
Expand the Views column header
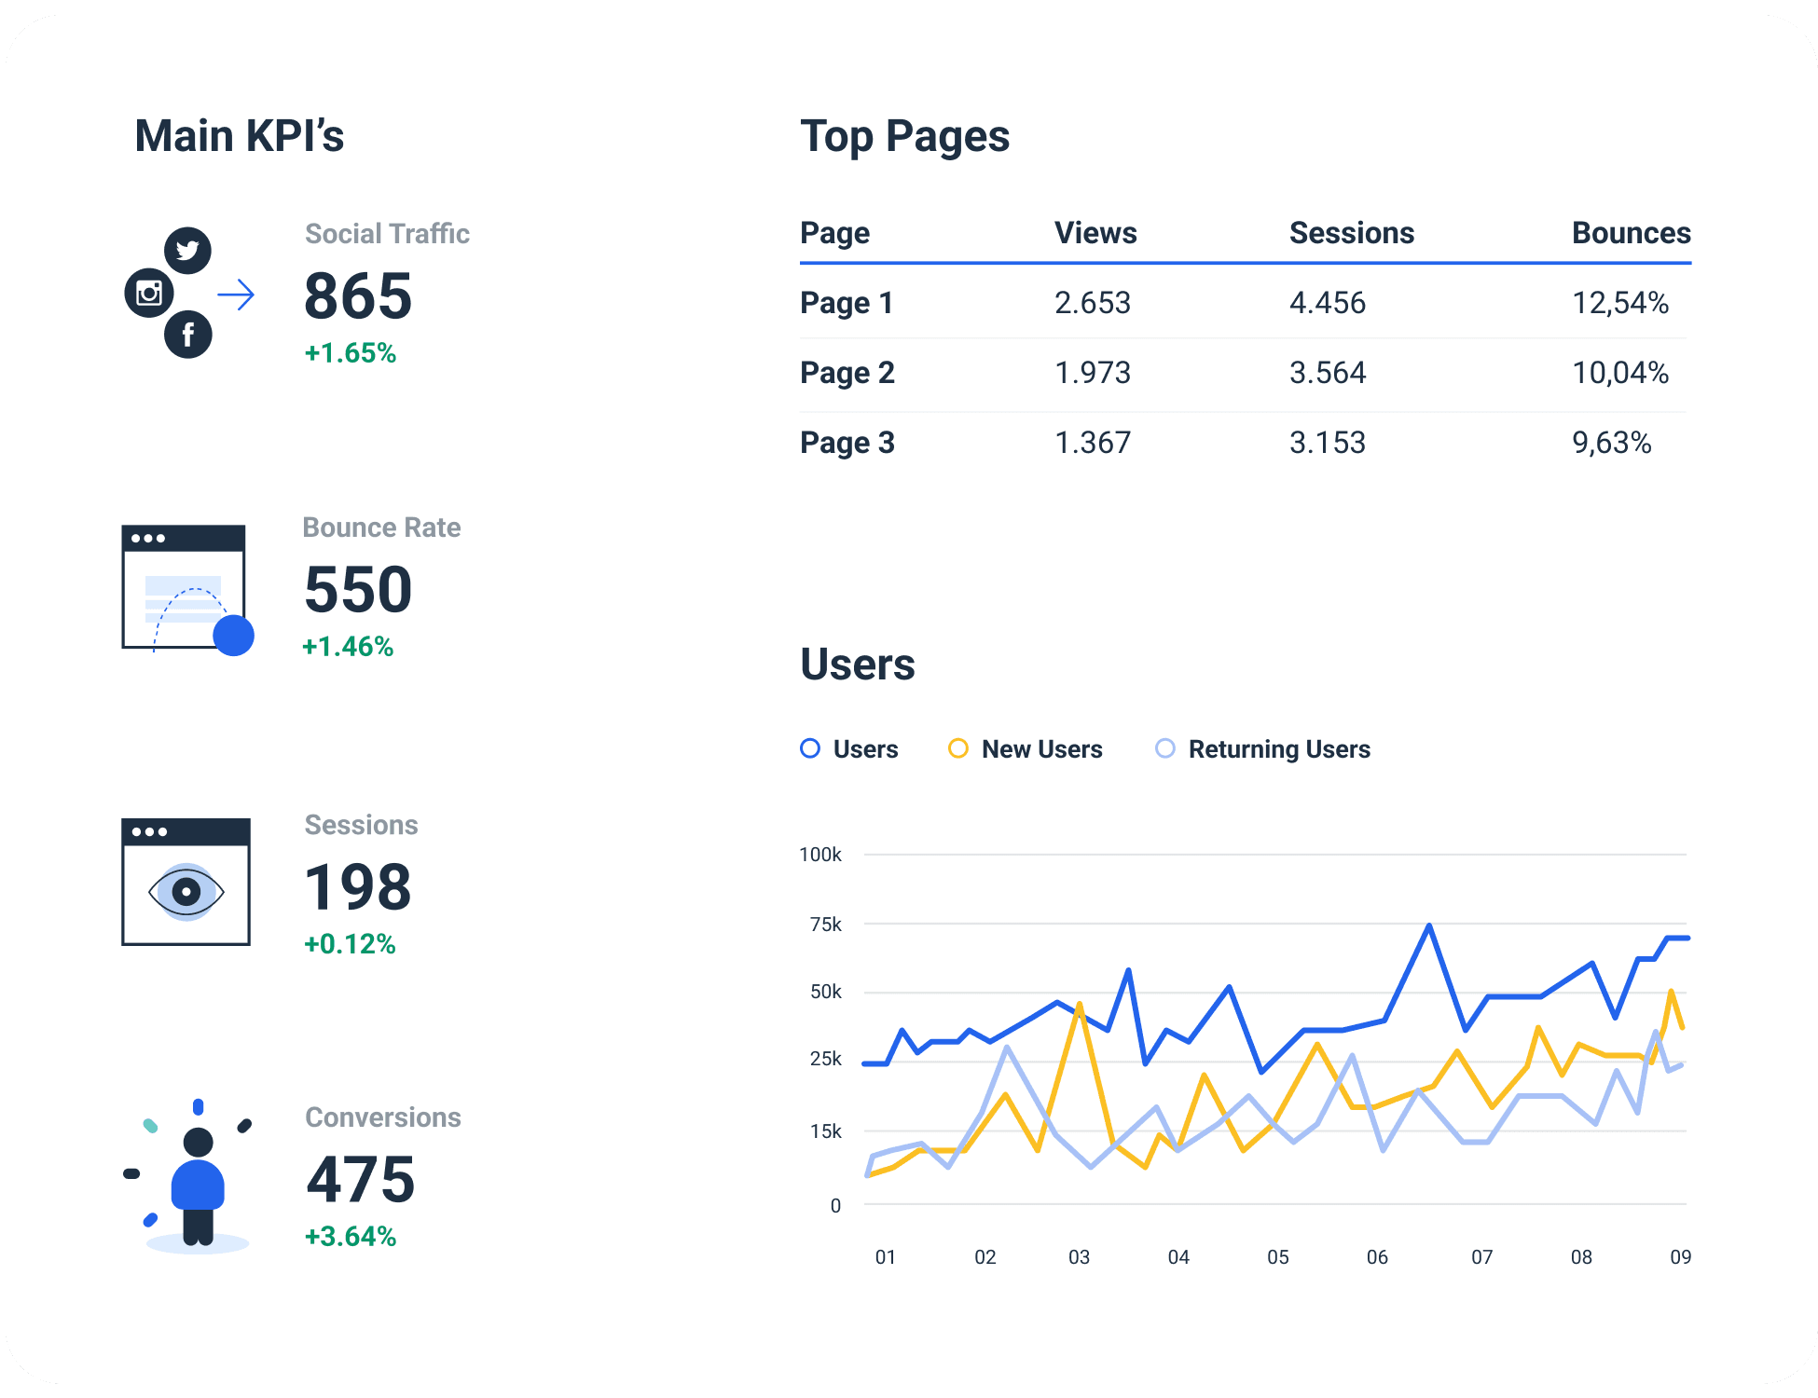pos(1095,233)
